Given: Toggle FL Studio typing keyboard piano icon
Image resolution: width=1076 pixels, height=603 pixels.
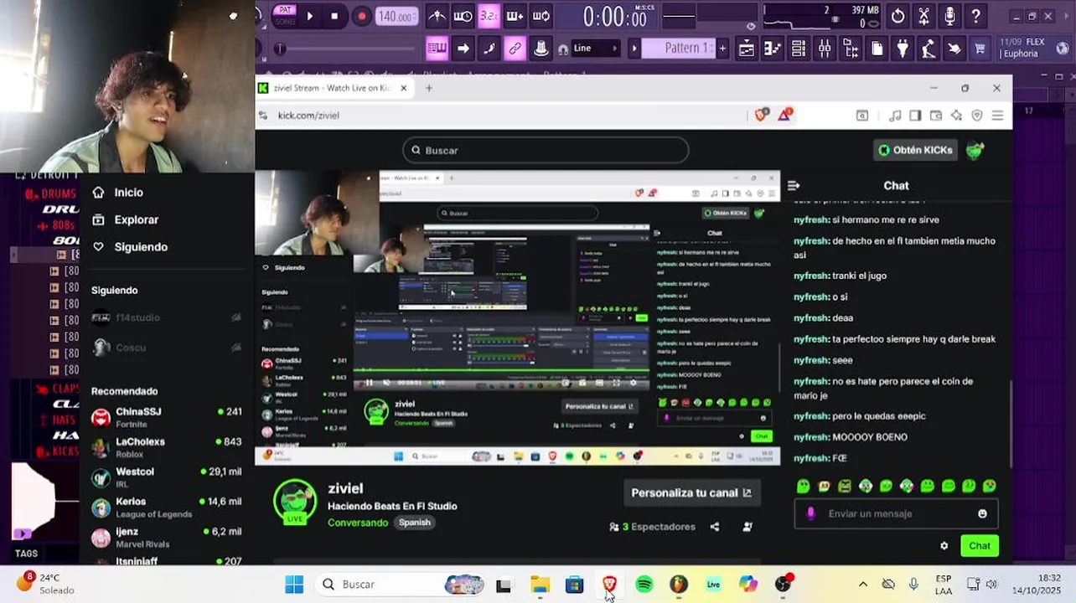Looking at the screenshot, I should pos(437,49).
